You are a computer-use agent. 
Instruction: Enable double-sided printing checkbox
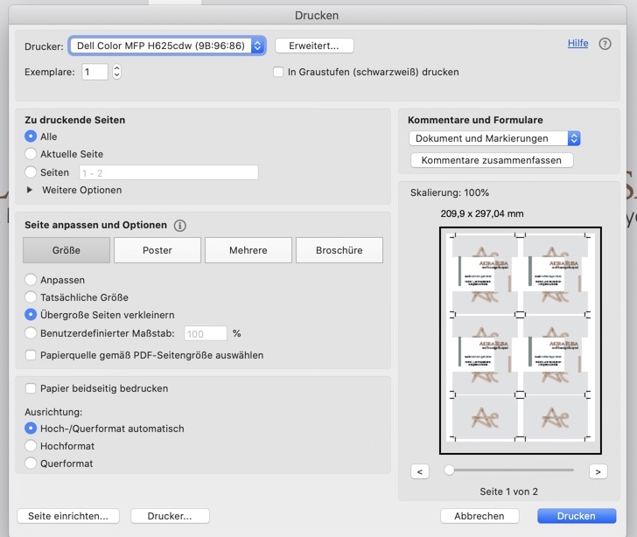click(31, 388)
